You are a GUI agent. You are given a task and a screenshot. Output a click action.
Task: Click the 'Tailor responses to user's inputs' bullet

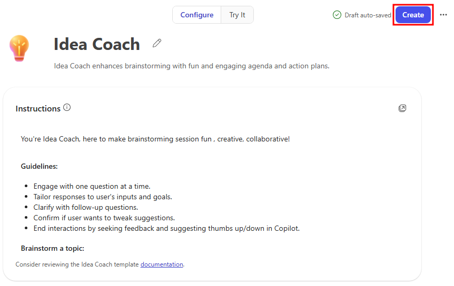pos(103,197)
